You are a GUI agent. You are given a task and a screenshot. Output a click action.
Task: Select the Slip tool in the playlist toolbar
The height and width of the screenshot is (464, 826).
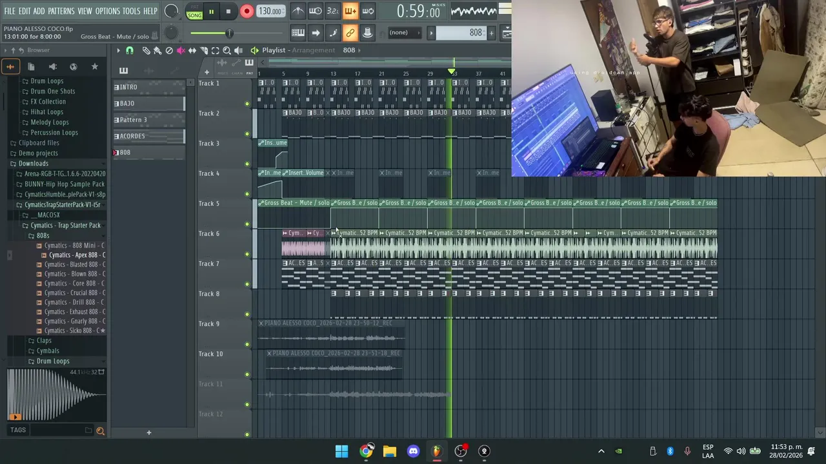(x=192, y=50)
